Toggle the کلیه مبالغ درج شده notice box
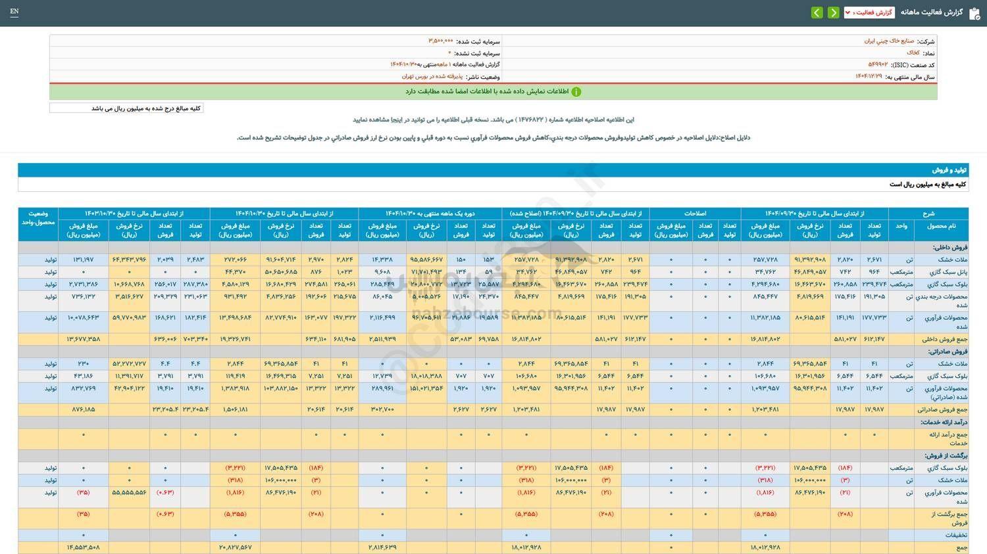 tap(126, 107)
